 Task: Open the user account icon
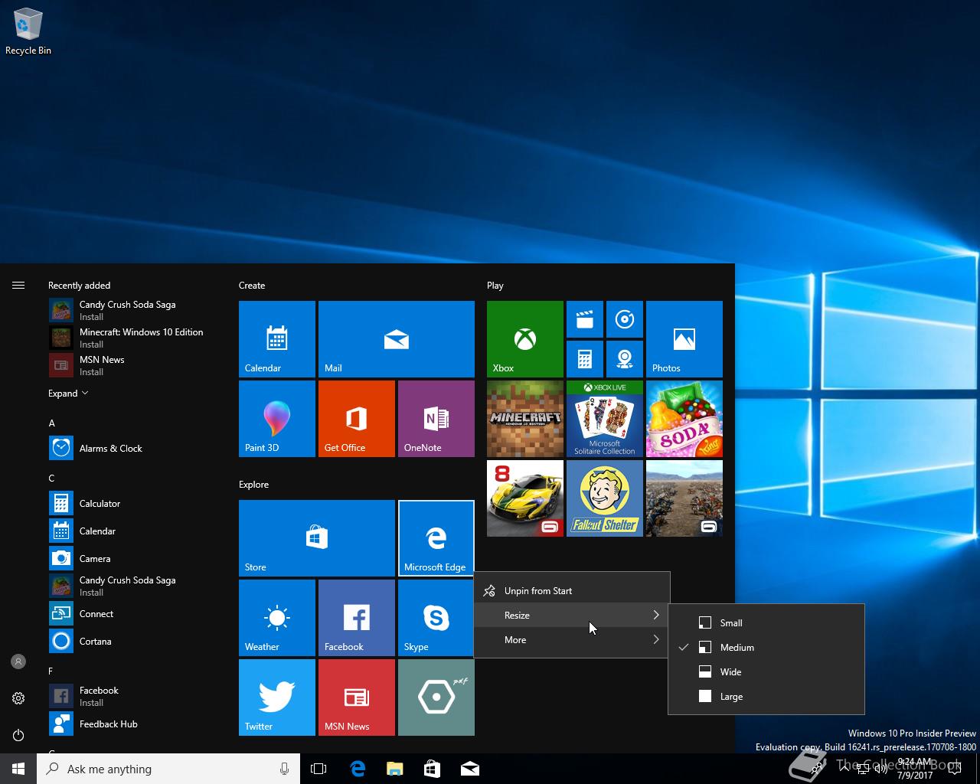(18, 661)
